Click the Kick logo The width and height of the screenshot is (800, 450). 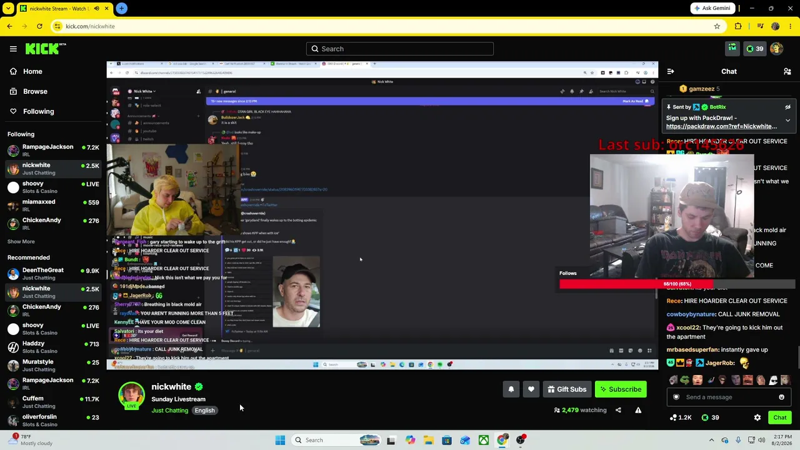click(x=46, y=49)
